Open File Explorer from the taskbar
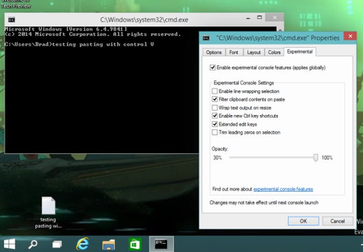363x252 pixels. coord(109,244)
